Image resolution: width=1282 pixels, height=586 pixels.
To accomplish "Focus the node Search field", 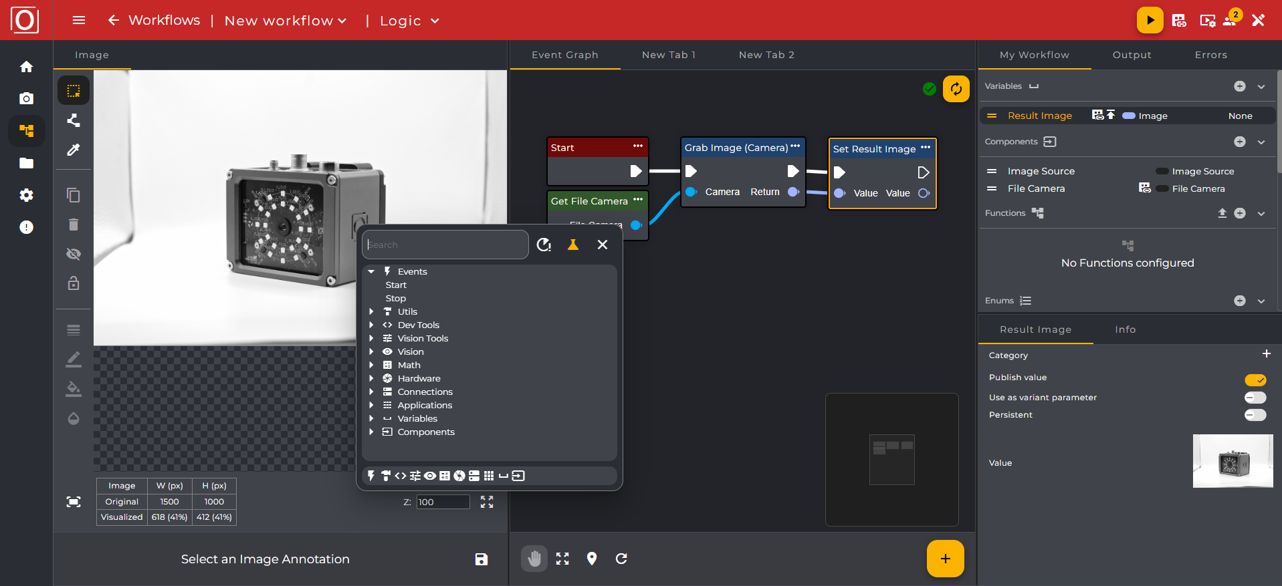I will [445, 245].
